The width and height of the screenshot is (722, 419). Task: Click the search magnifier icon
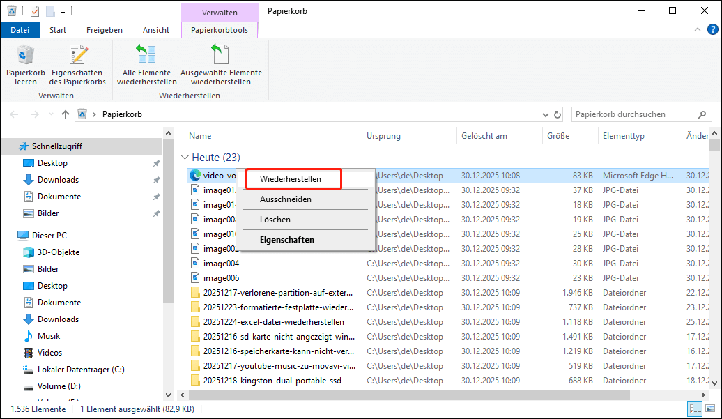pos(702,114)
